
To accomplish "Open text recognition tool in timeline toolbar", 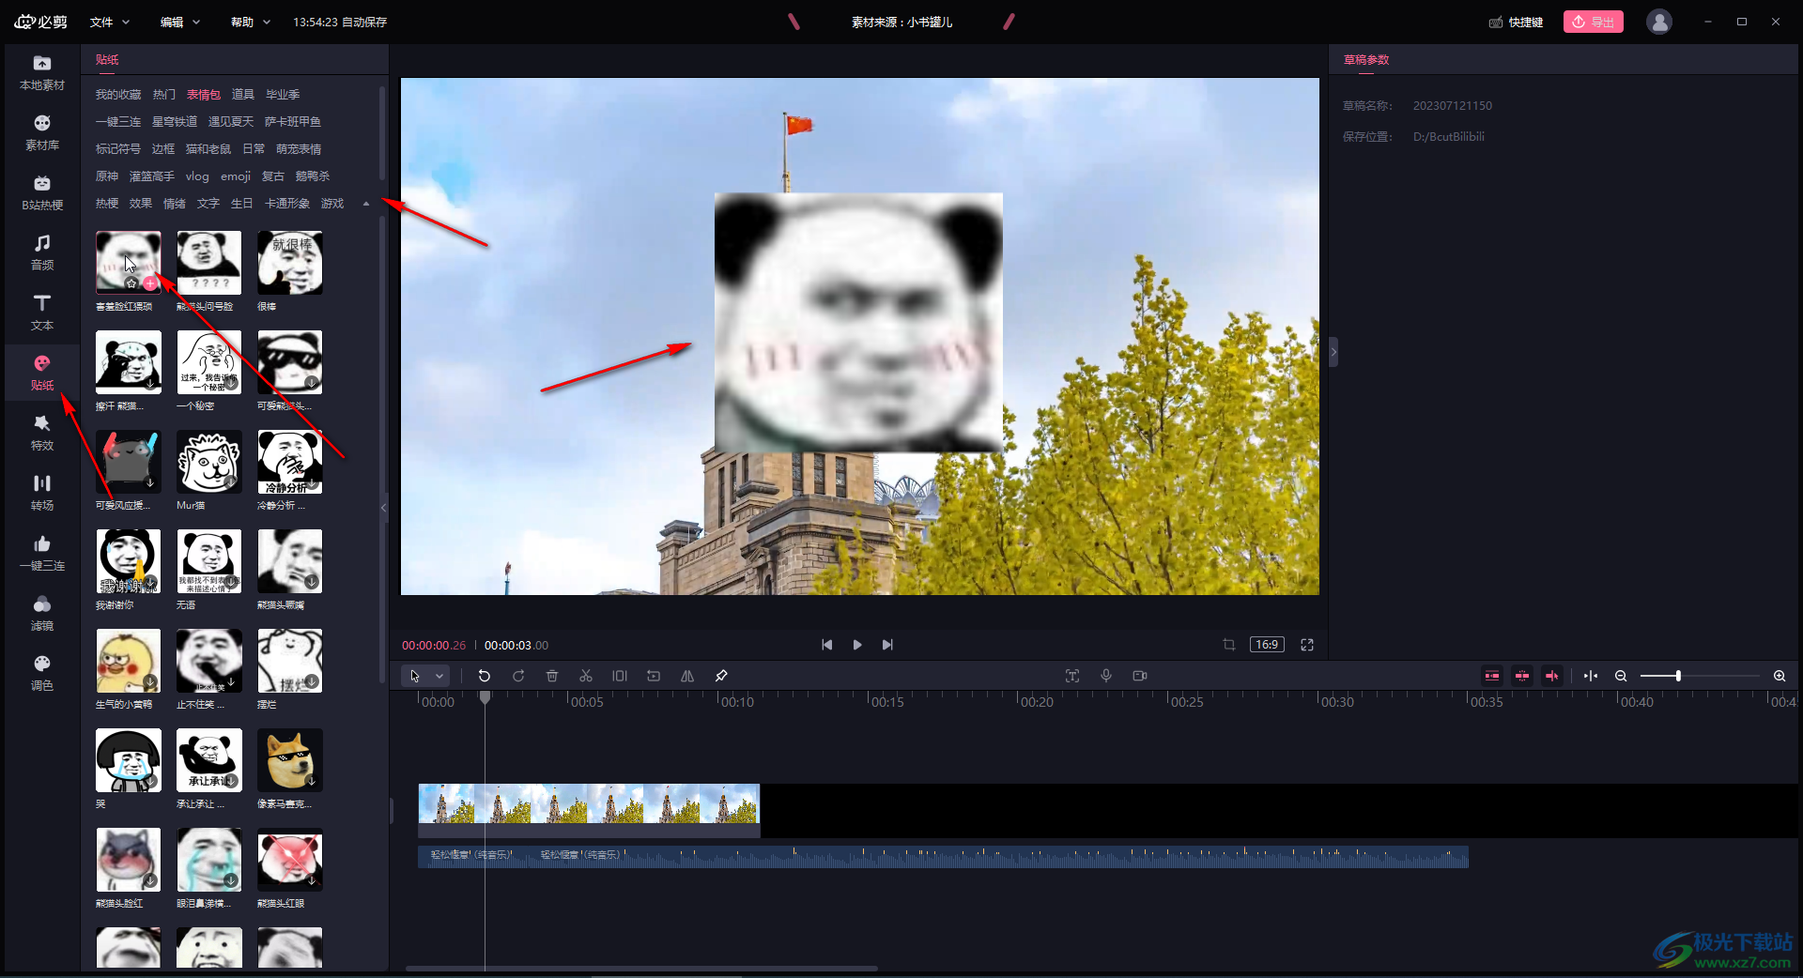I will [x=1072, y=676].
